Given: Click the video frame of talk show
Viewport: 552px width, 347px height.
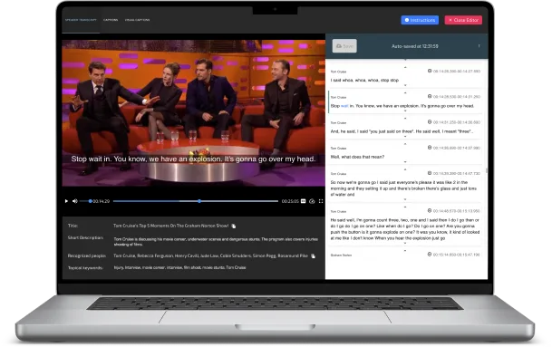Looking at the screenshot, I should 193,113.
